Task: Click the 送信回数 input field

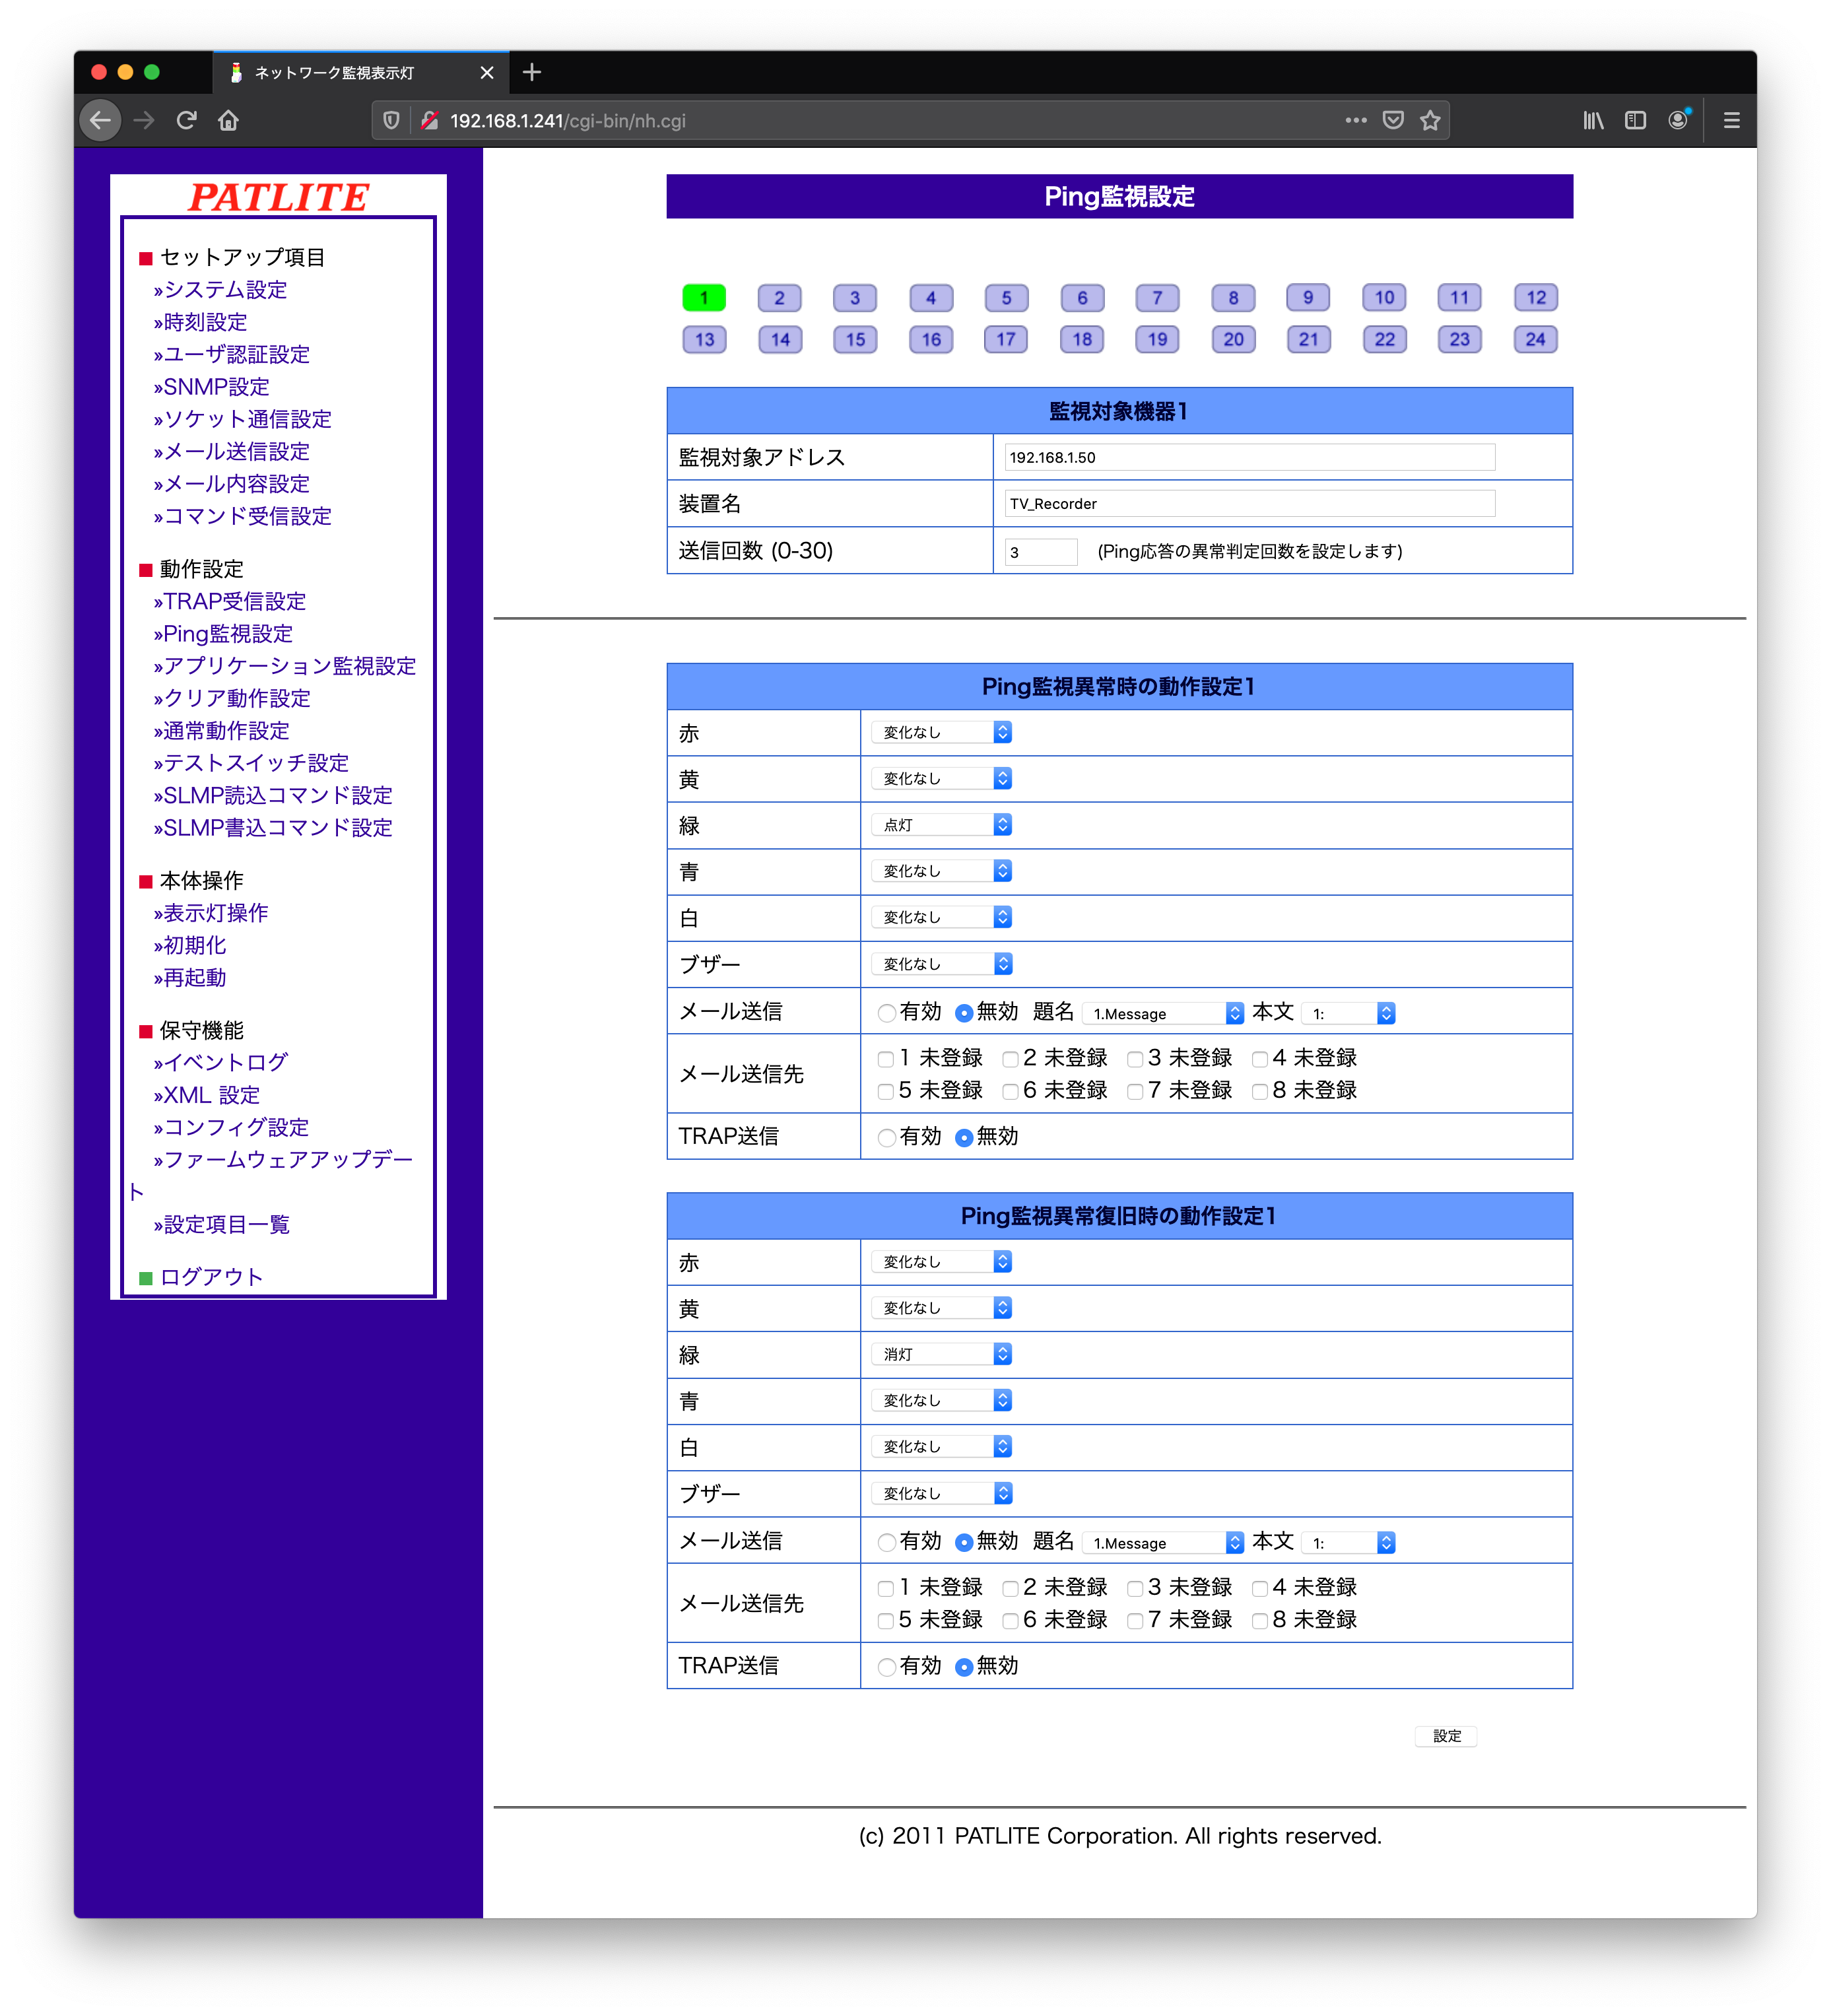Action: pyautogui.click(x=1041, y=552)
